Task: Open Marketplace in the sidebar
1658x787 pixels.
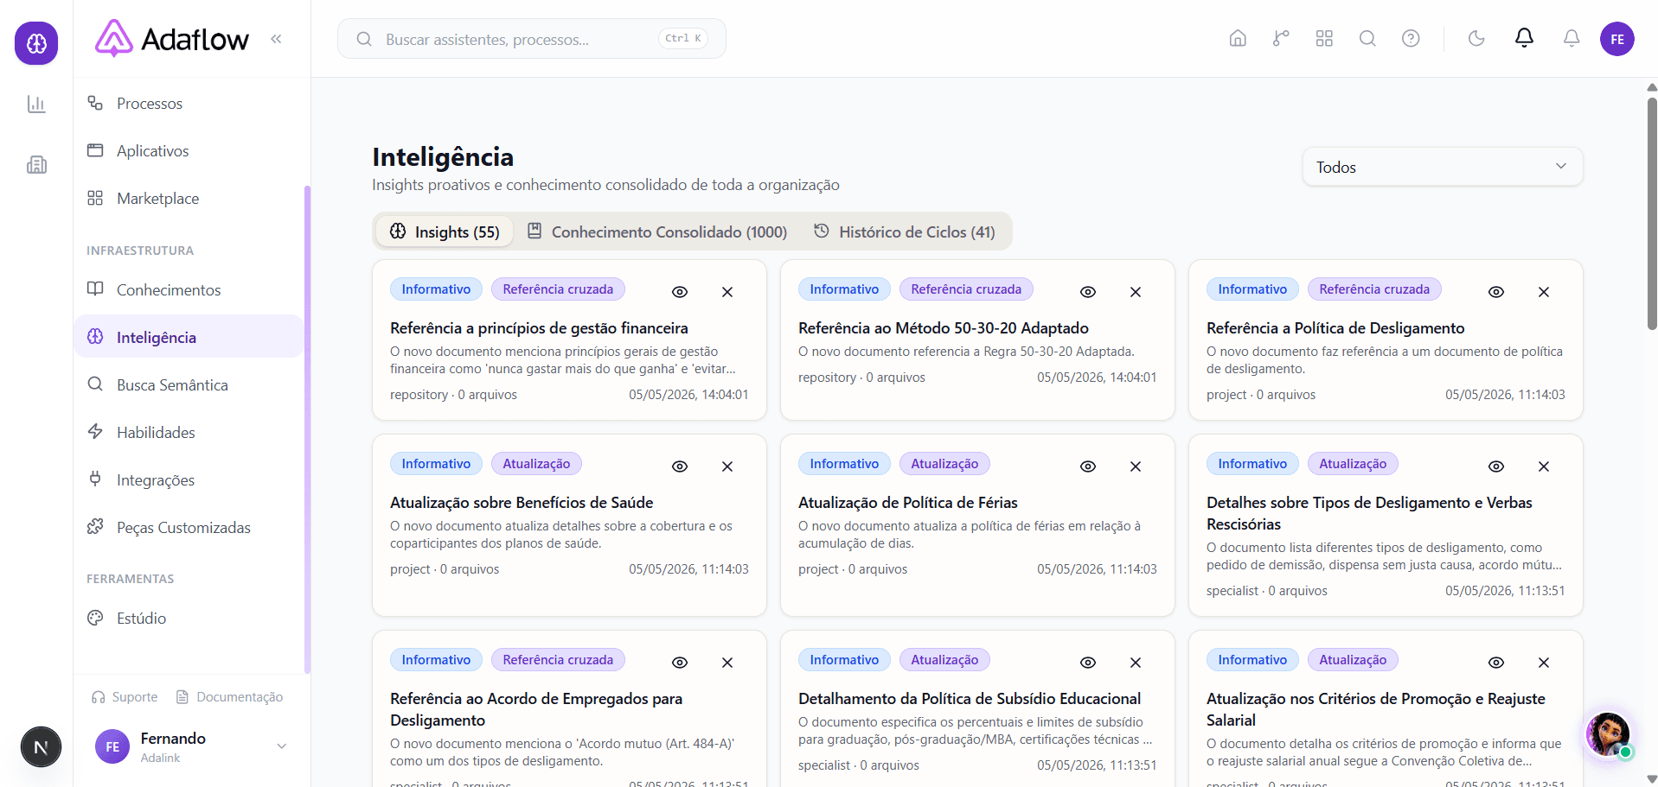Action: (x=189, y=199)
